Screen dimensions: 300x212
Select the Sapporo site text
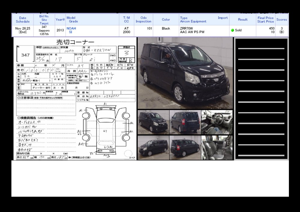[44, 30]
